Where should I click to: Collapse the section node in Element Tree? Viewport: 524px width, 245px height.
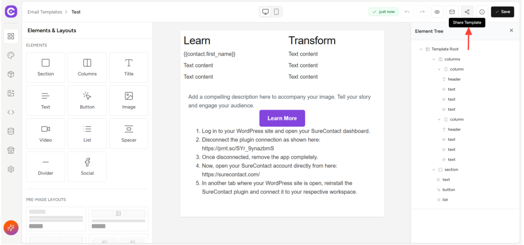434,169
